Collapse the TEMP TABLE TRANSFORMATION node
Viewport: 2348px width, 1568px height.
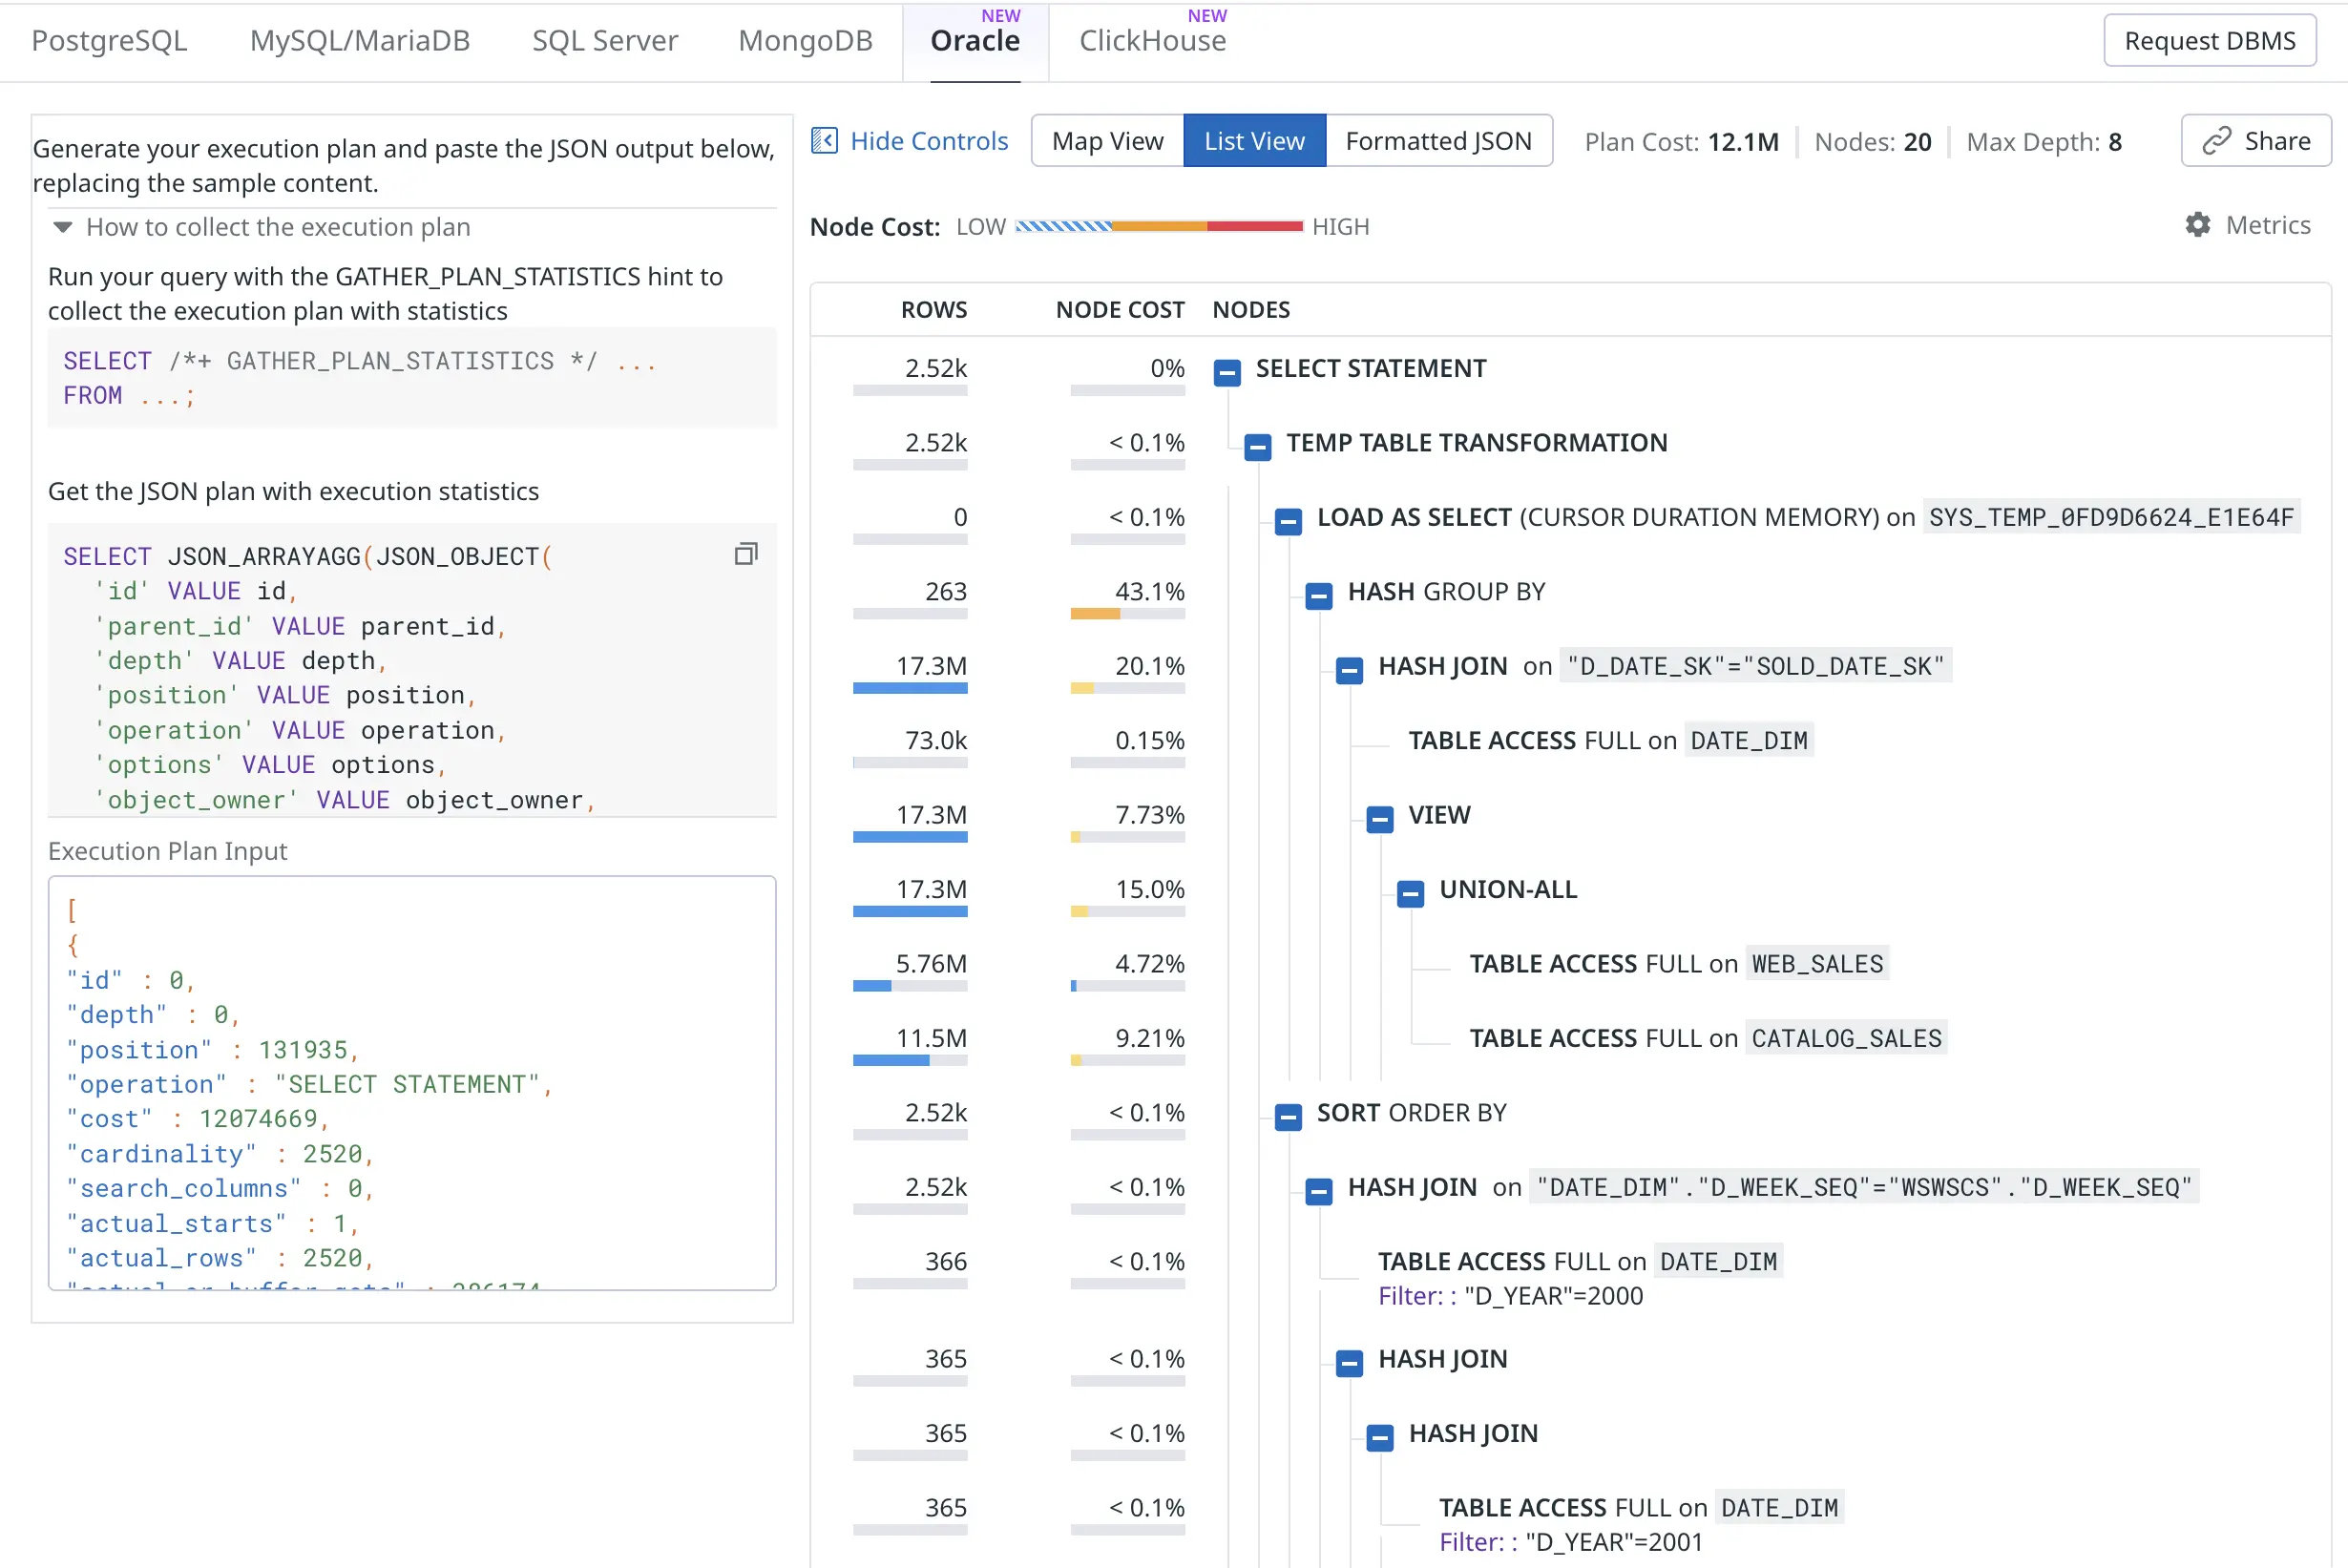(1258, 446)
